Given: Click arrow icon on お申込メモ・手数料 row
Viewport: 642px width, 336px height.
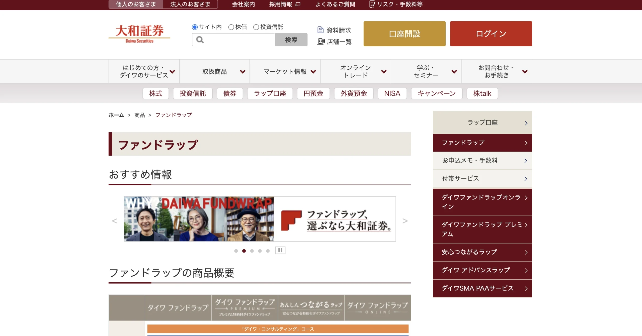Looking at the screenshot, I should click(526, 161).
